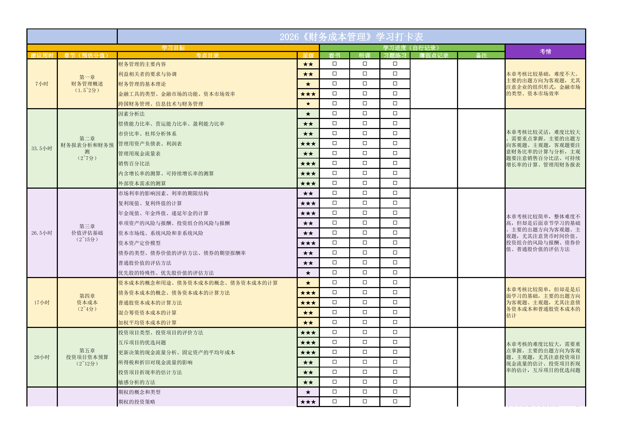629x444 pixels.
Task: Click the 2026《财务成本管理》学习打卡表 title
Action: [351, 37]
